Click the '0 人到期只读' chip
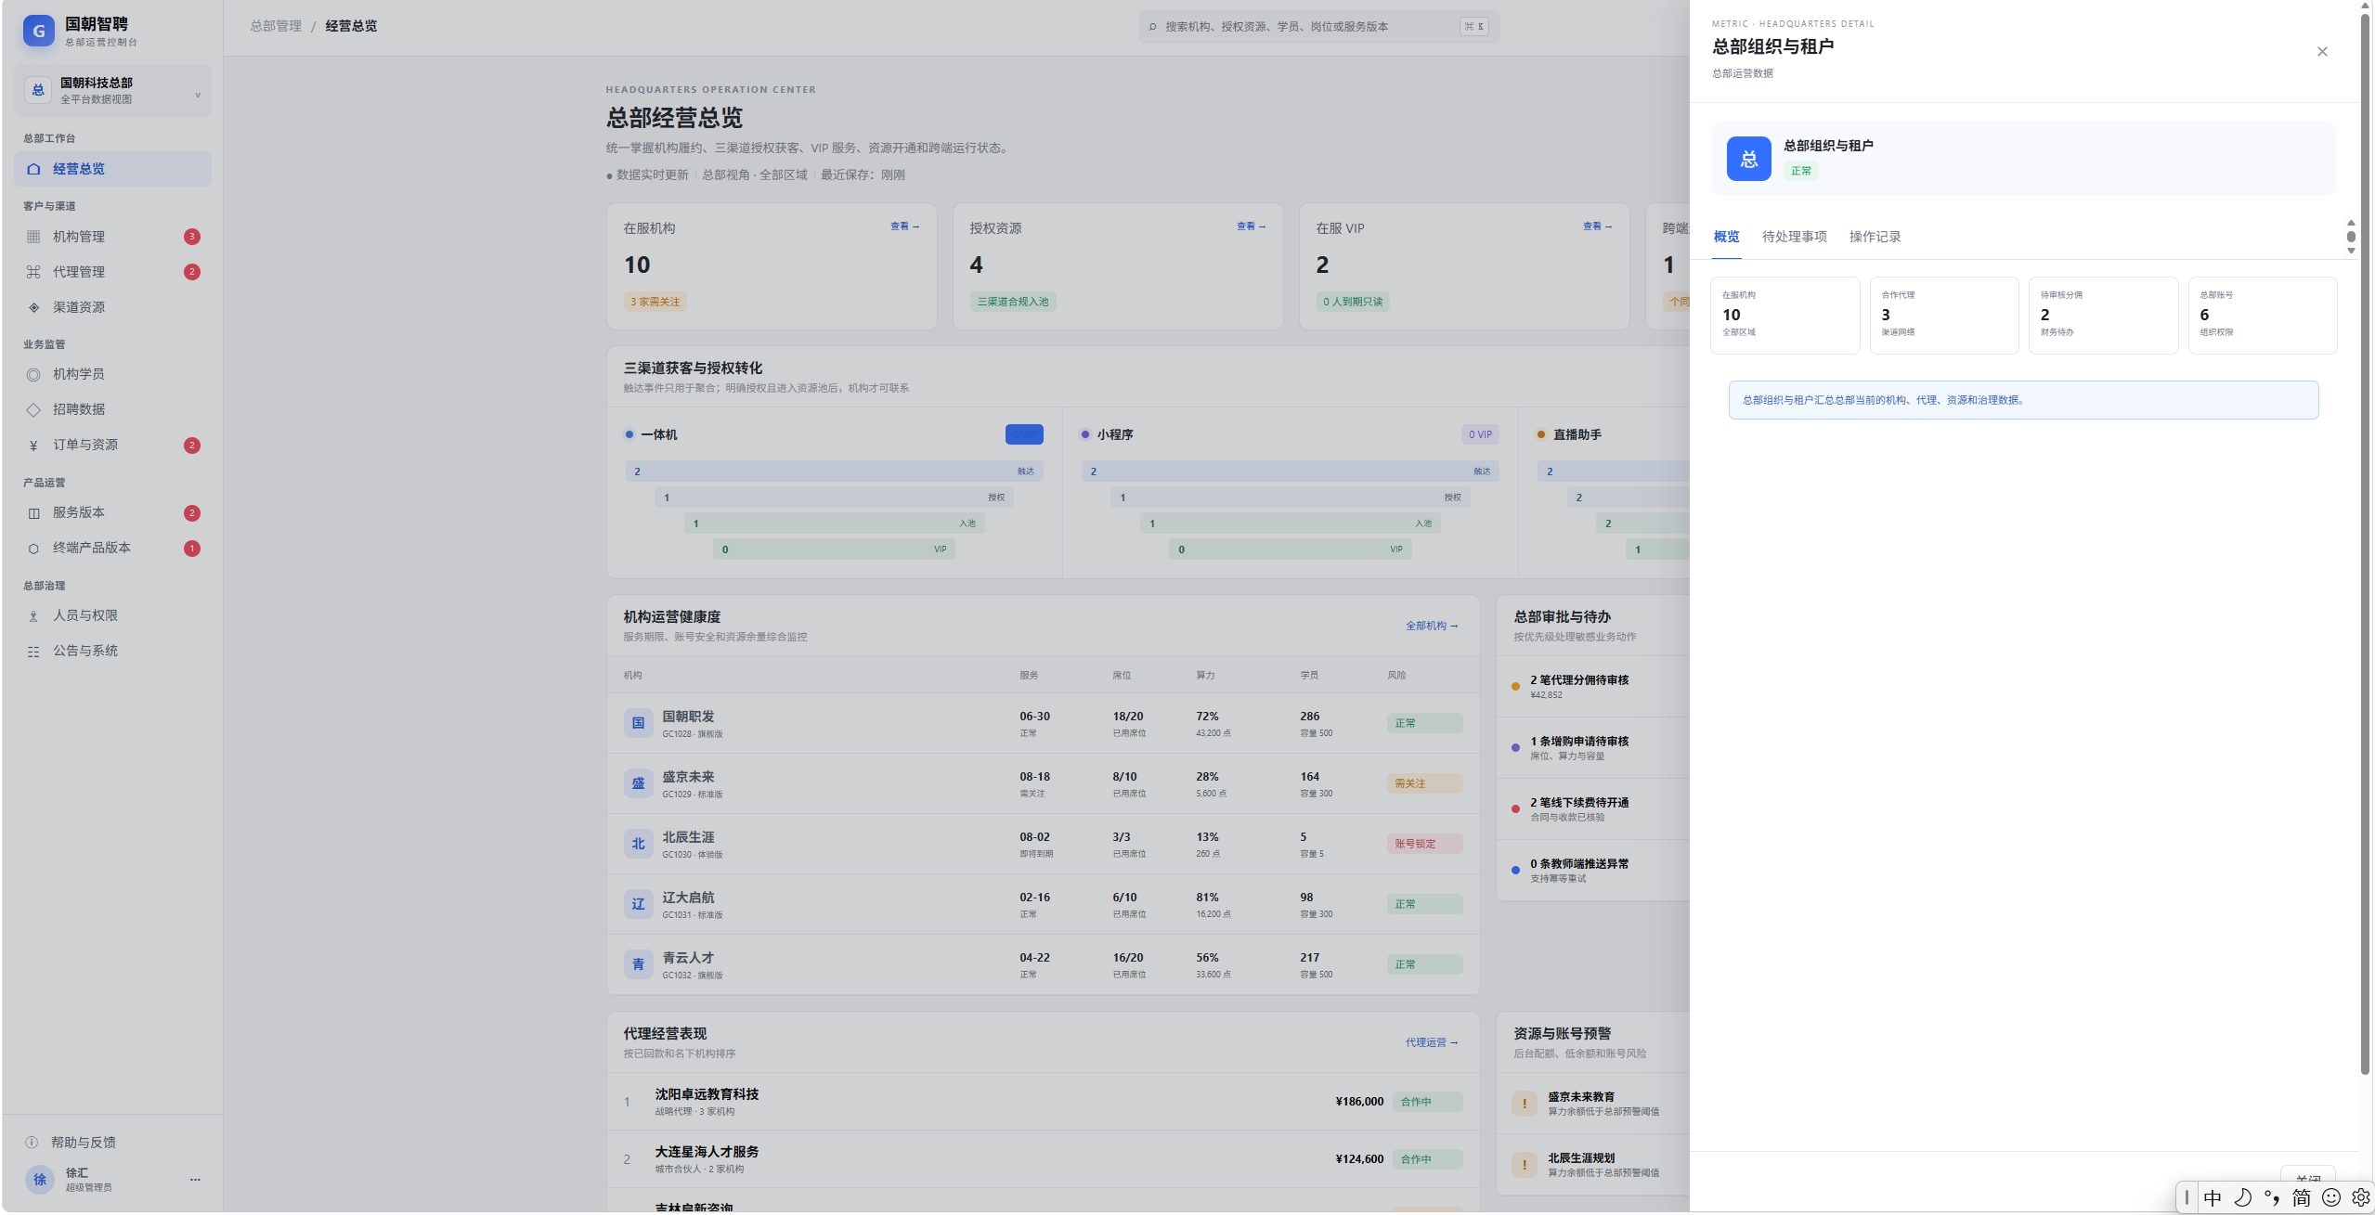2375x1215 pixels. point(1353,302)
